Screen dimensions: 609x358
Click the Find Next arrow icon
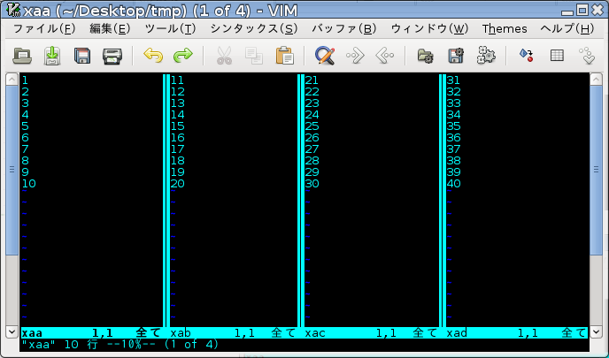(355, 56)
